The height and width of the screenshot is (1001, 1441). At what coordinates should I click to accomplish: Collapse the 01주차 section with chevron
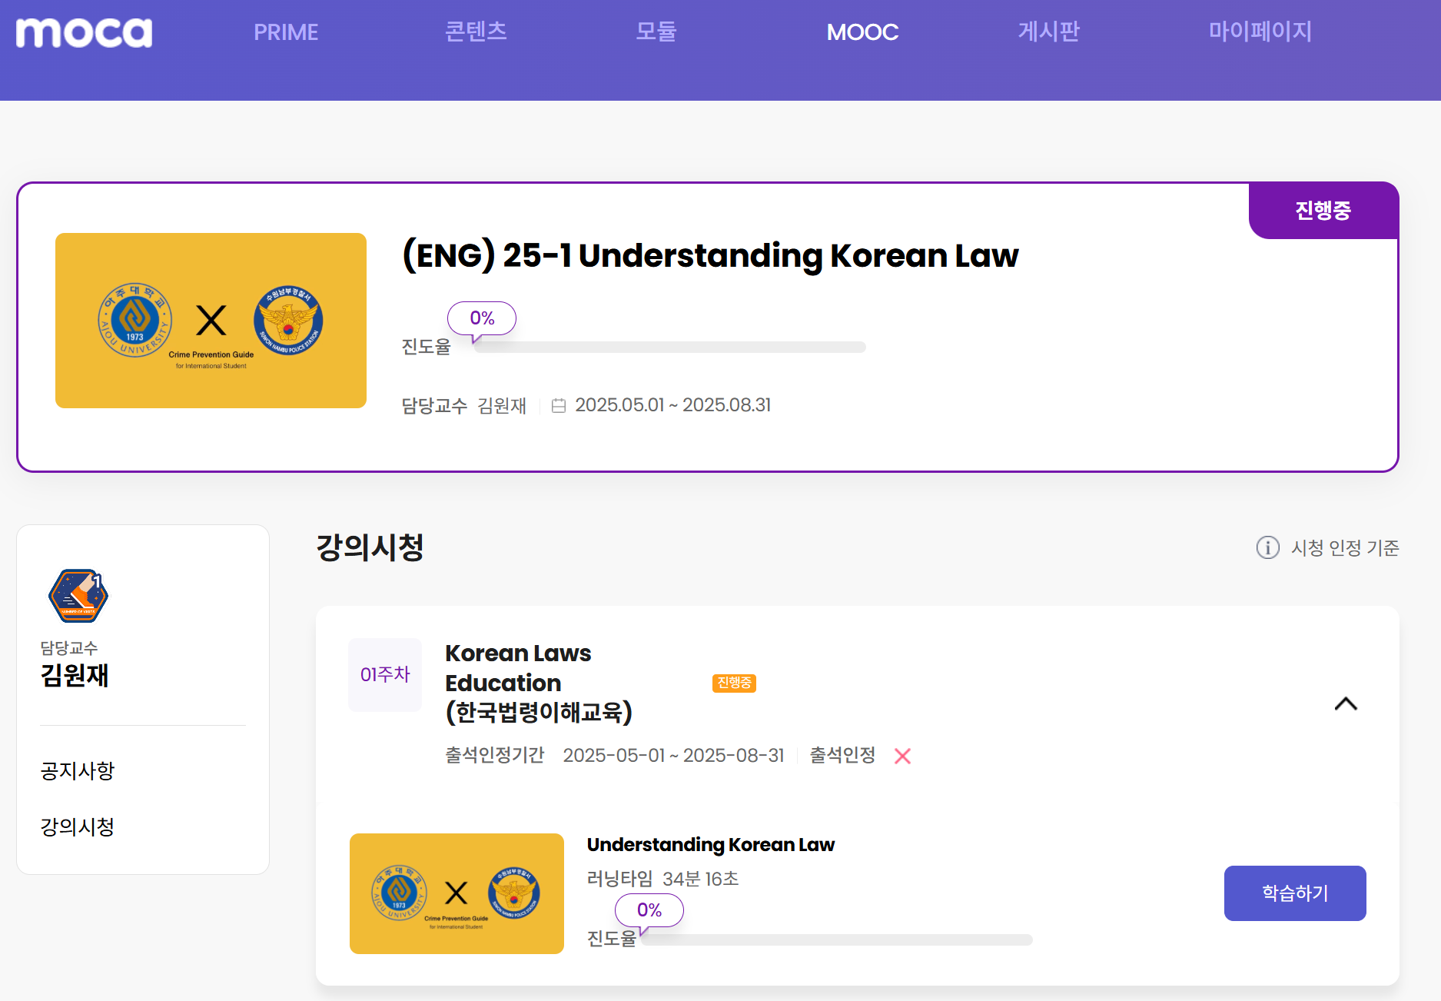click(x=1345, y=703)
